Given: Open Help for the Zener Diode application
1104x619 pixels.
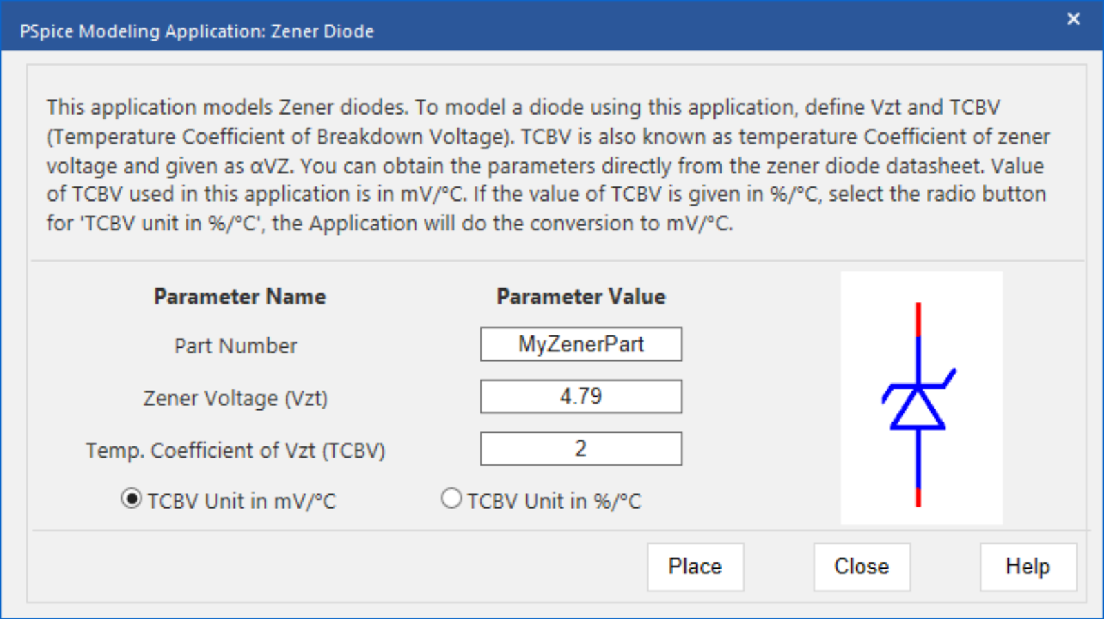Looking at the screenshot, I should 1028,567.
